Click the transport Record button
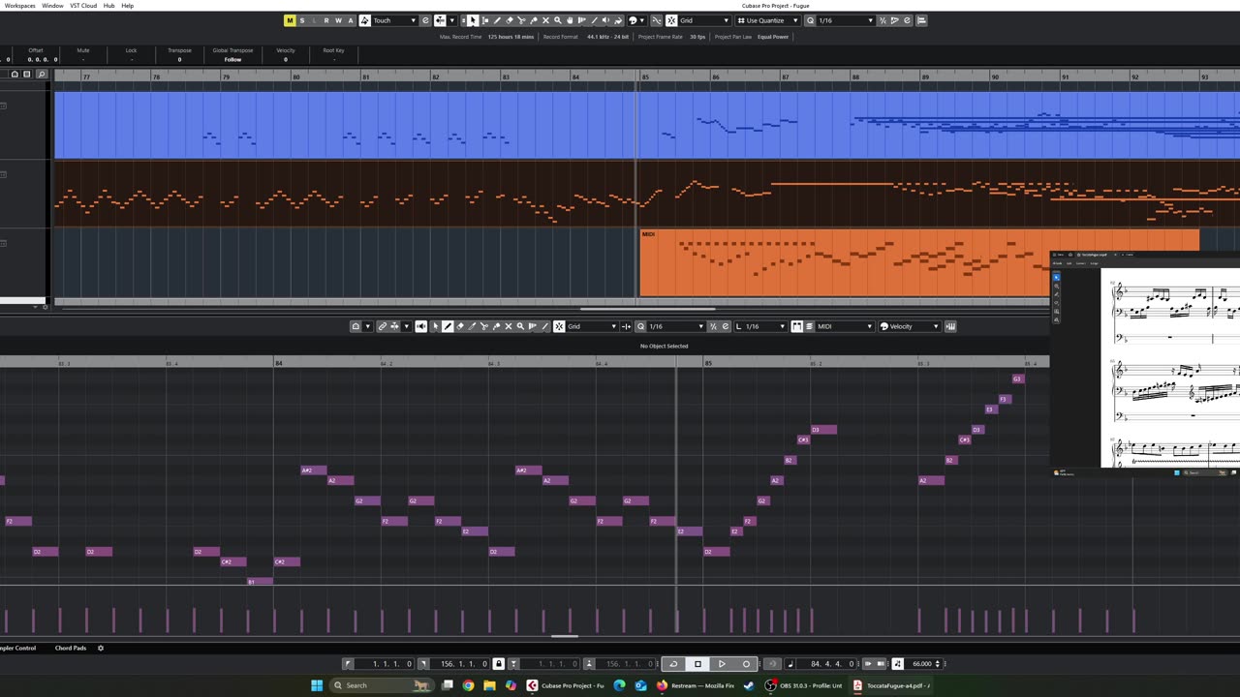The width and height of the screenshot is (1240, 697). tap(746, 664)
